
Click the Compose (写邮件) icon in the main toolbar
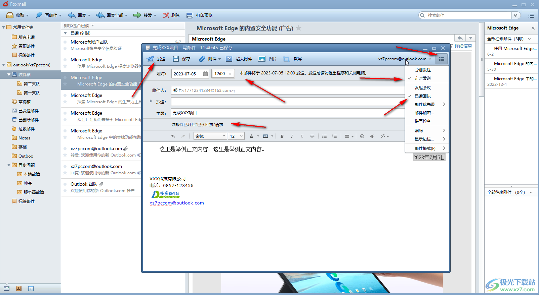pos(39,15)
